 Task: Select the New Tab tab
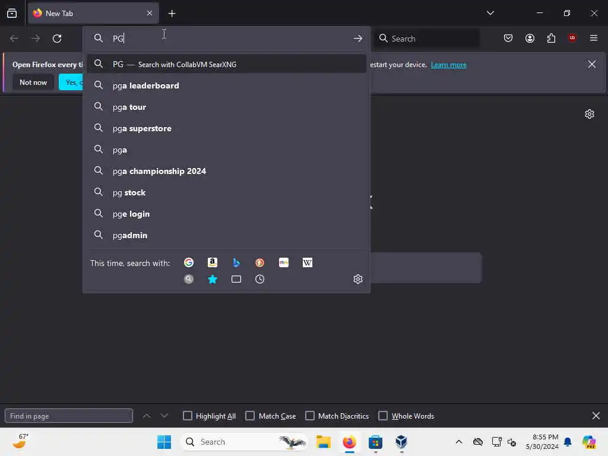coord(93,14)
